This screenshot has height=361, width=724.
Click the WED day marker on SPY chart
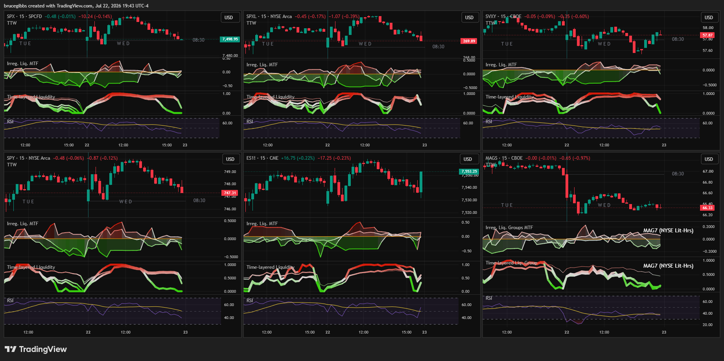pos(126,202)
